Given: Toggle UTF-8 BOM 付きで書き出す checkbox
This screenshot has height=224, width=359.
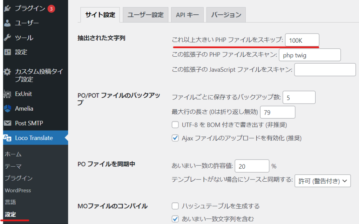Looking at the screenshot, I should tap(175, 125).
